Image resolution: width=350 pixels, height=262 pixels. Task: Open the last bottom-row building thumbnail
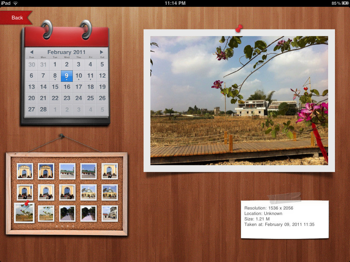(x=110, y=214)
